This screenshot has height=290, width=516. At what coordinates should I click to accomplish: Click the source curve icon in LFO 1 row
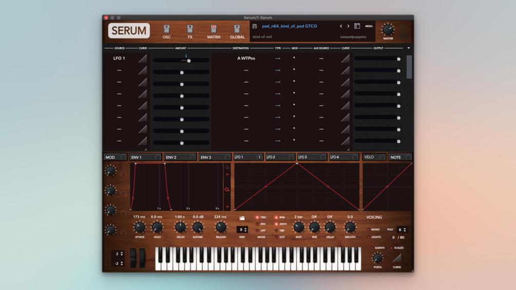(143, 59)
